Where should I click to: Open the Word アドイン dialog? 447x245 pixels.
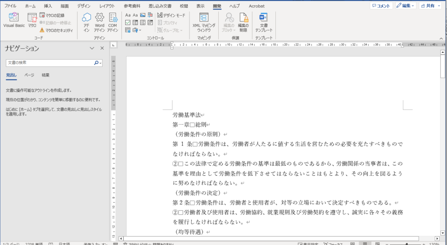pos(100,22)
